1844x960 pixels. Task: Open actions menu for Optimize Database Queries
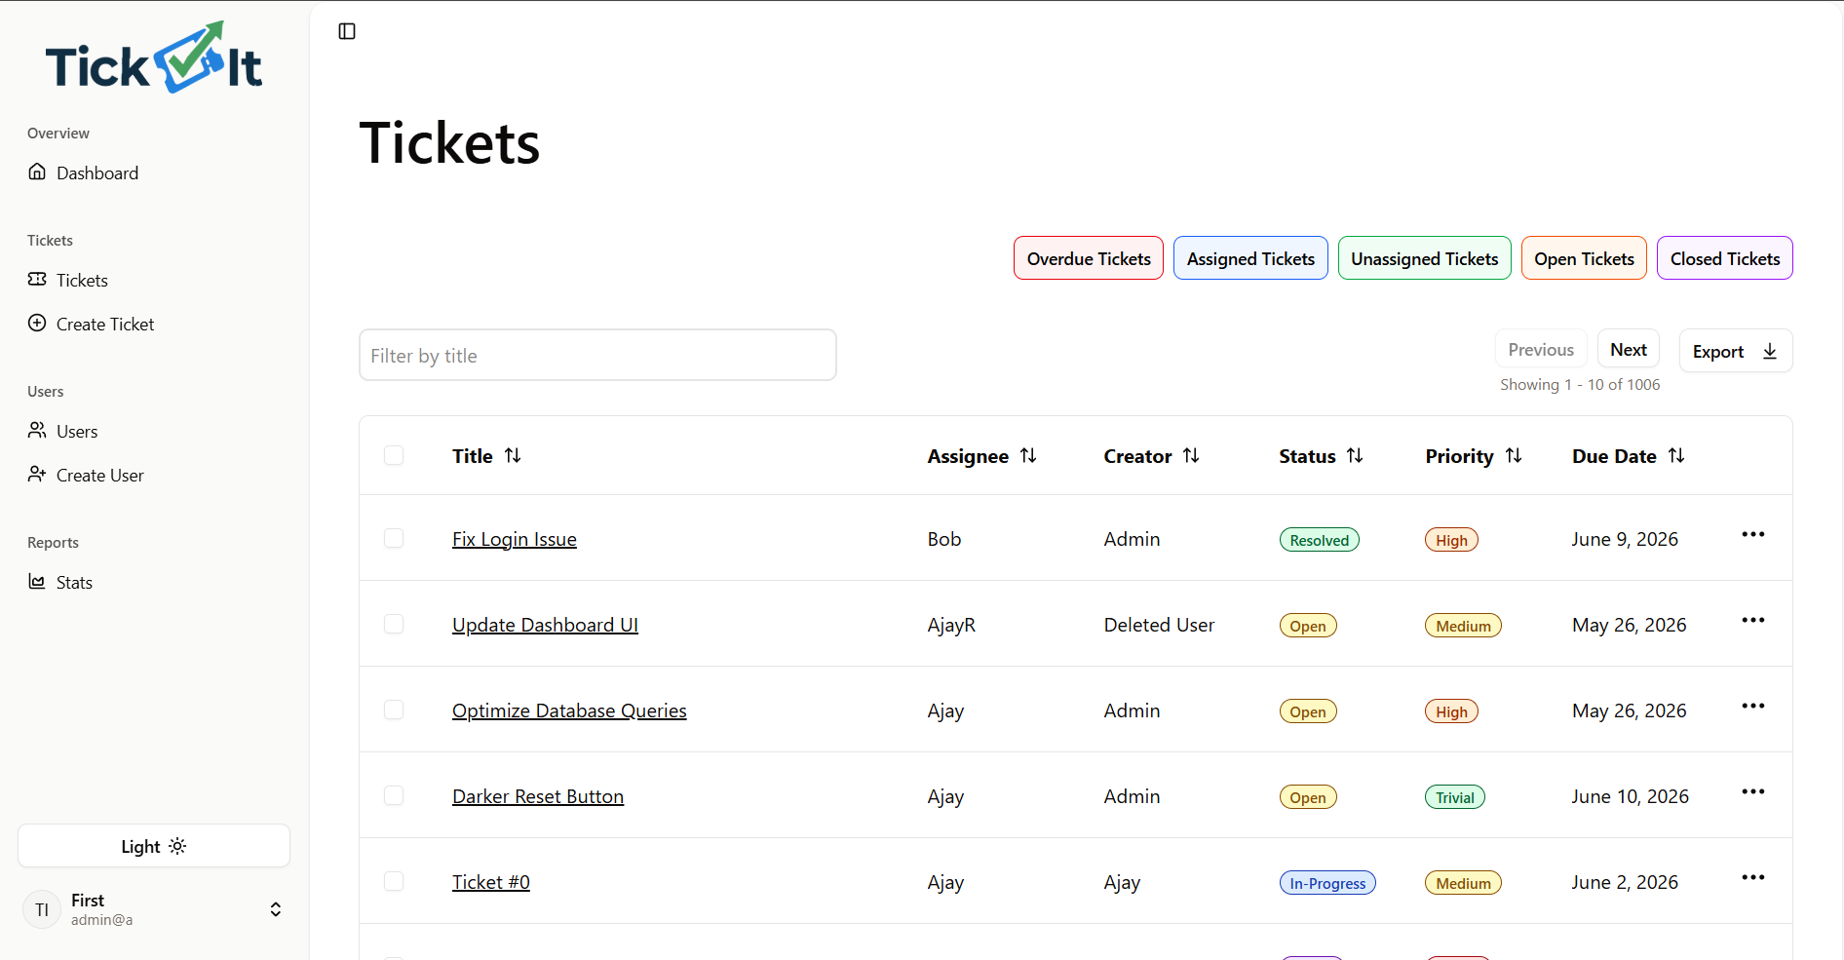click(x=1753, y=706)
